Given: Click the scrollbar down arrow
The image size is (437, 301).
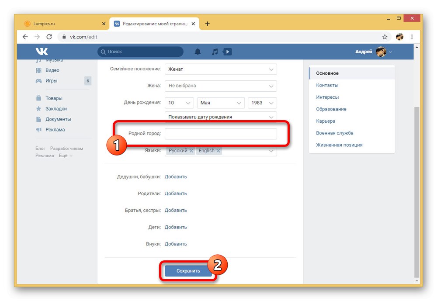Looking at the screenshot, I should pyautogui.click(x=416, y=280).
